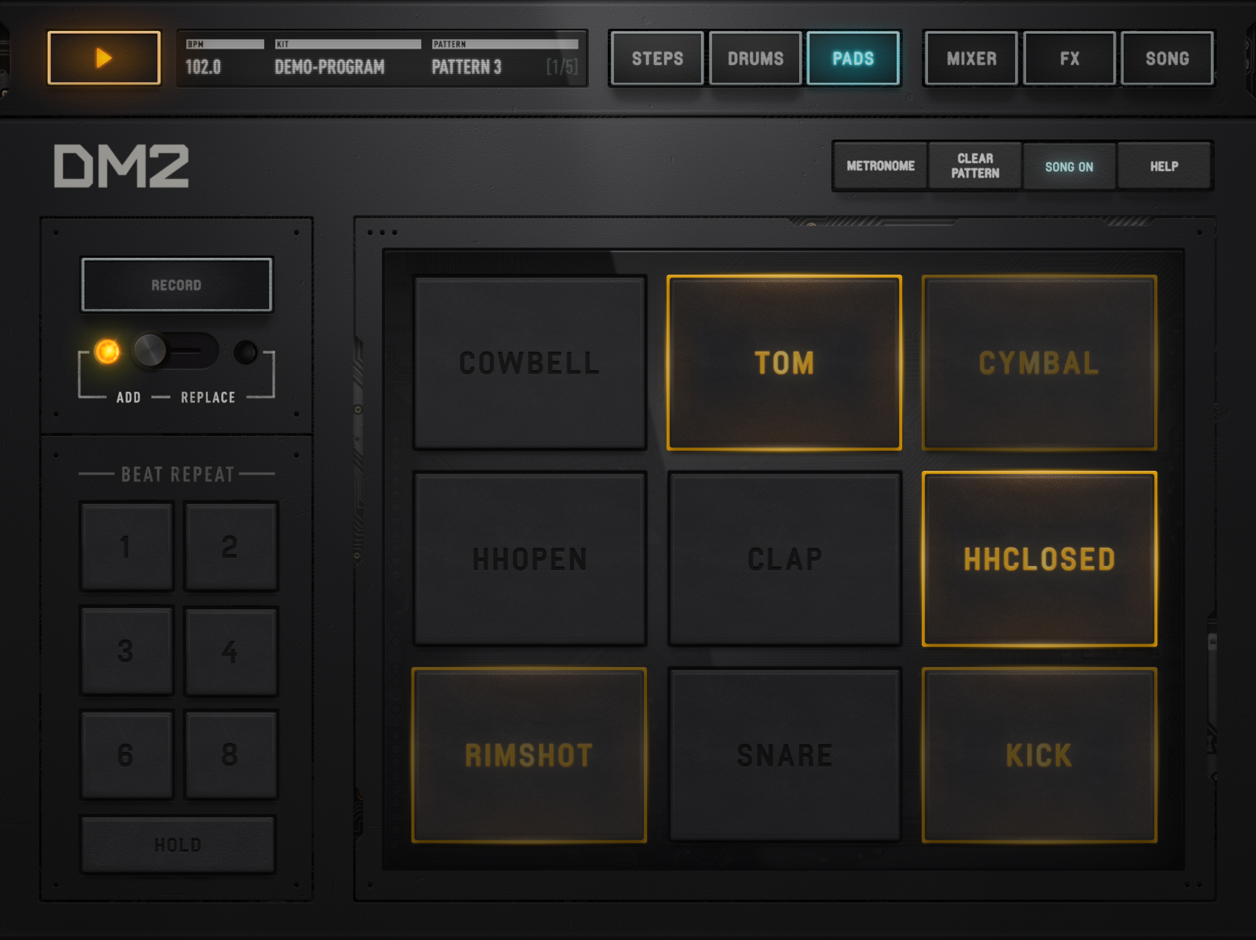Trigger the RIMSHOT pad
1256x940 pixels.
(530, 755)
